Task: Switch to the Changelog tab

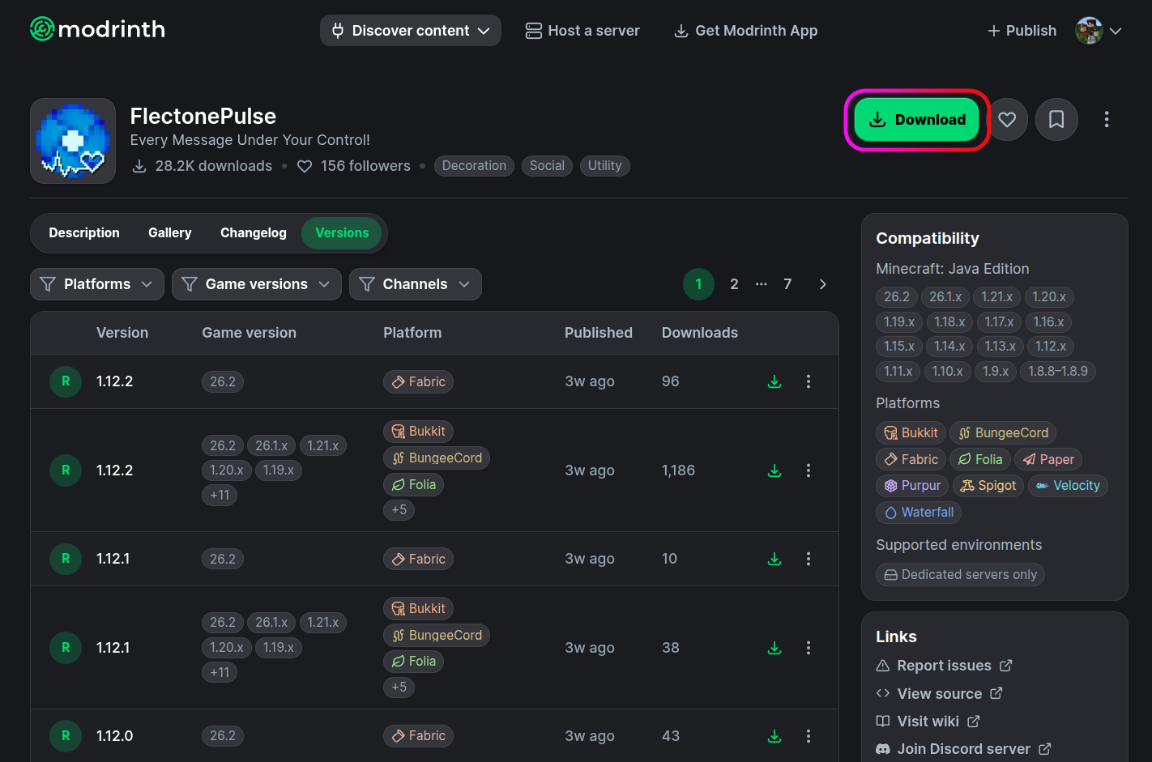Action: [254, 233]
